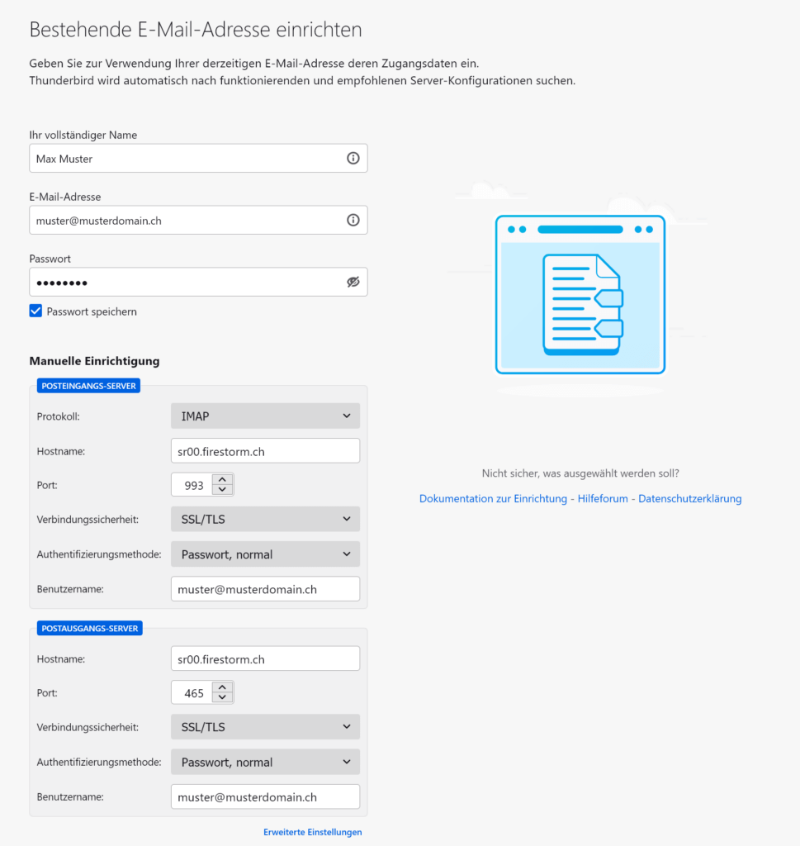Open the incoming Authentifizierungsmethode dropdown
This screenshot has width=800, height=846.
point(265,554)
